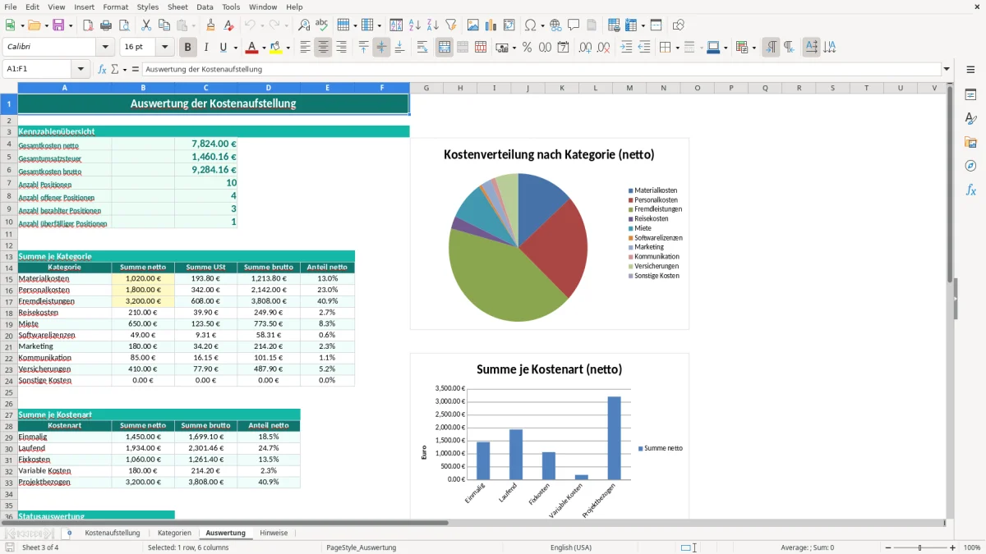986x554 pixels.
Task: Click the Format as Percent icon
Action: (x=527, y=48)
